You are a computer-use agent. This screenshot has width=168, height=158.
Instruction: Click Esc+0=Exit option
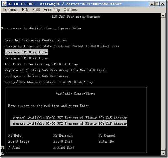[63, 141]
